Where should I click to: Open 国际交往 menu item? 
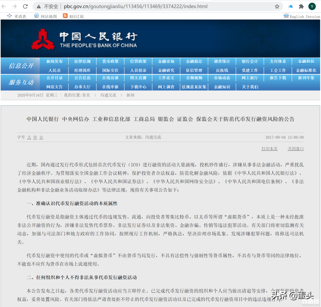coord(110,70)
